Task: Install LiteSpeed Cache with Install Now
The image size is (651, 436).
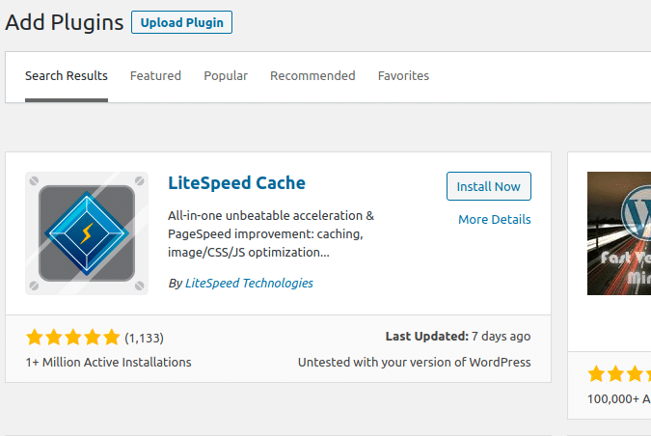Action: point(488,187)
